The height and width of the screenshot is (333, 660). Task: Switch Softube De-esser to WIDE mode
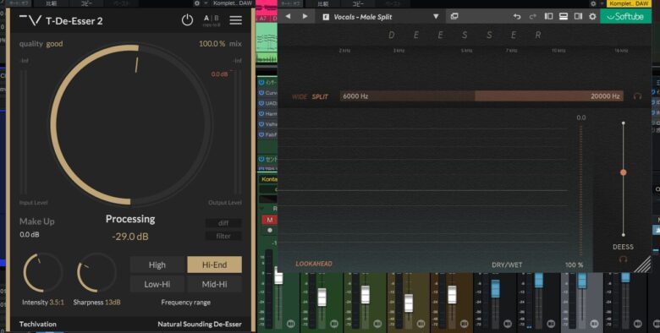coord(300,96)
